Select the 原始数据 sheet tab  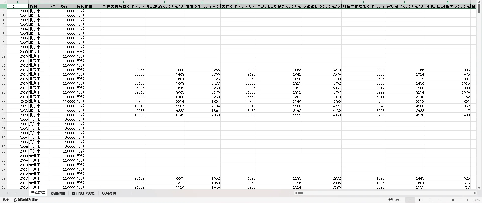pos(38,193)
